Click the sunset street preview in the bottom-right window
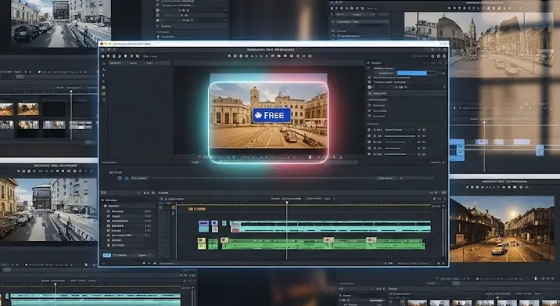The width and height of the screenshot is (560, 306). click(502, 229)
